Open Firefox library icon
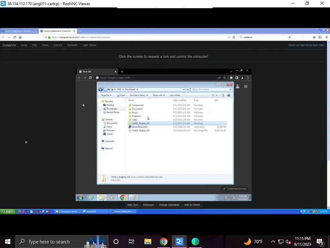 (x=315, y=37)
